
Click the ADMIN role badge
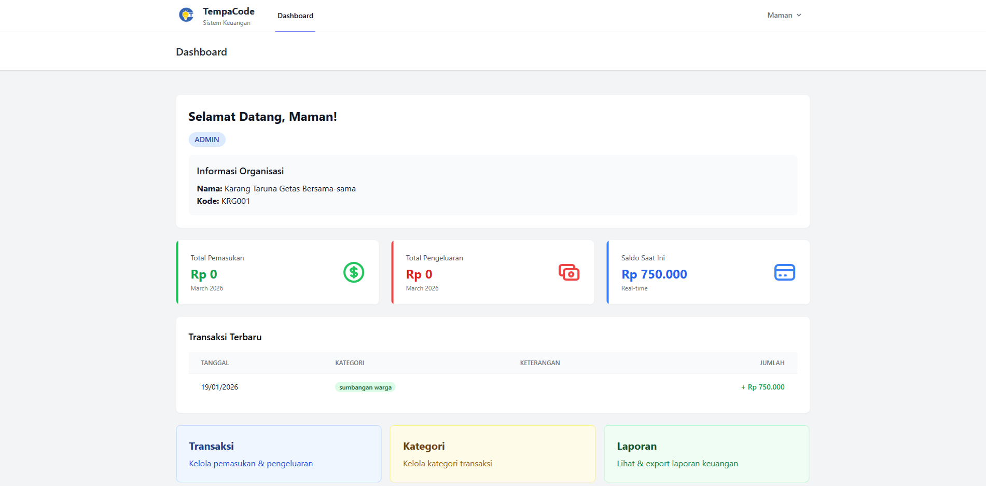pos(207,140)
